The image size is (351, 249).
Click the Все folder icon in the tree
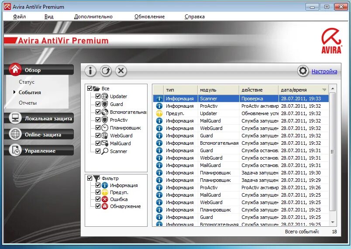96,89
